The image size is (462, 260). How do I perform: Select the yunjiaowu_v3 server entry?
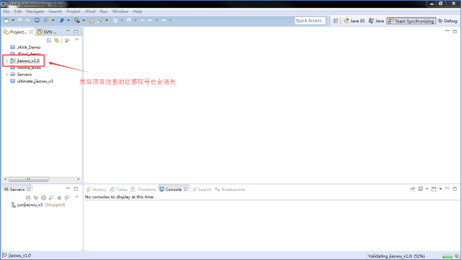[38, 204]
